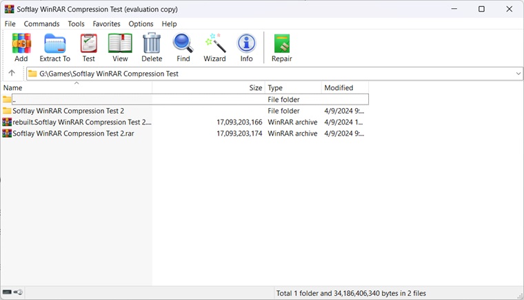
Task: Select the rebuilt.Softlay WinRAR archive file
Action: click(81, 122)
